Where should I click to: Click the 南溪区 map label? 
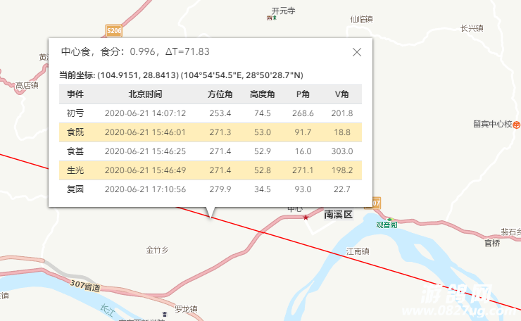click(338, 215)
